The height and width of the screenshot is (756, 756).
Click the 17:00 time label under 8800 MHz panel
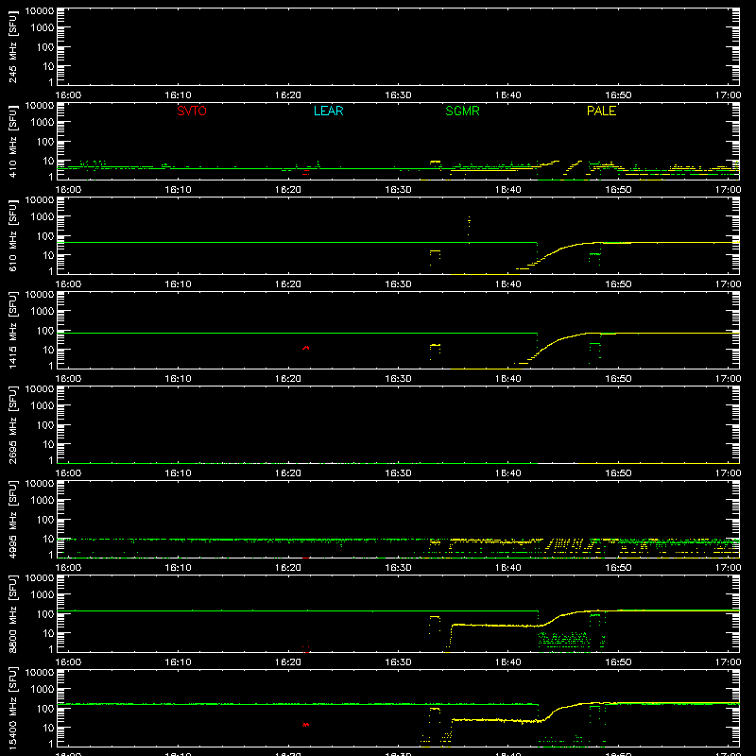click(728, 662)
